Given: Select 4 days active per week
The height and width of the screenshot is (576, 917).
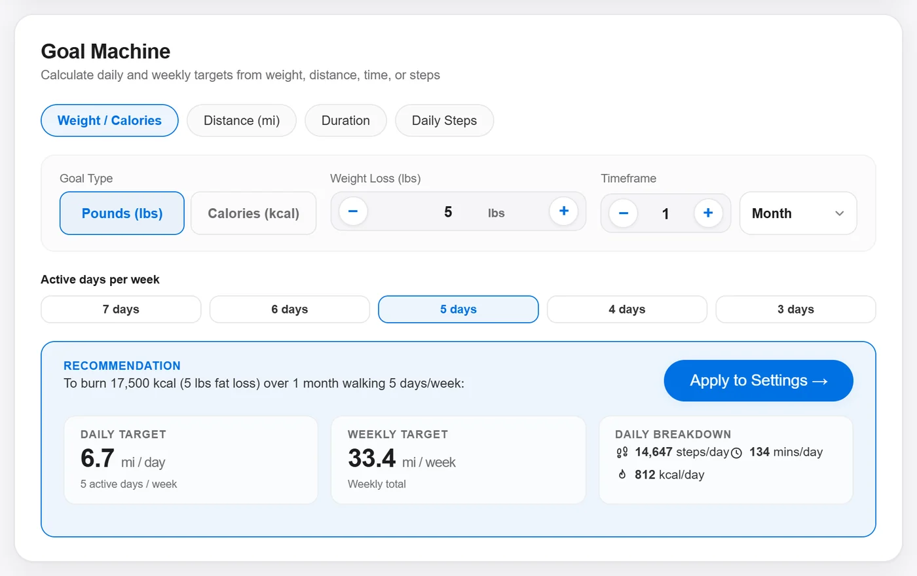Looking at the screenshot, I should 627,309.
